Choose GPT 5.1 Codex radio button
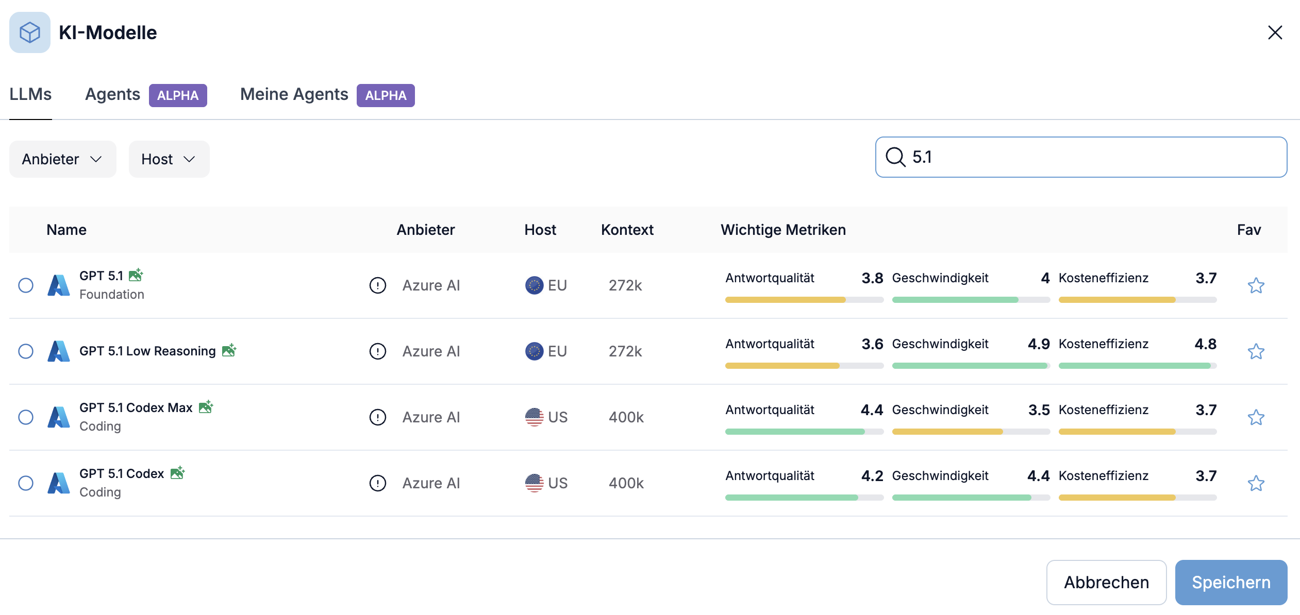Viewport: 1300px width, 615px height. click(26, 483)
